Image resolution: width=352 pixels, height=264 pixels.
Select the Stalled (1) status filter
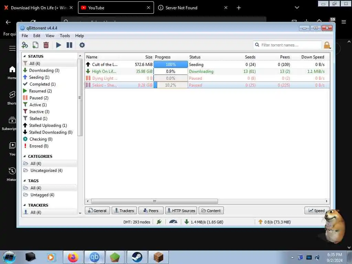(x=38, y=119)
